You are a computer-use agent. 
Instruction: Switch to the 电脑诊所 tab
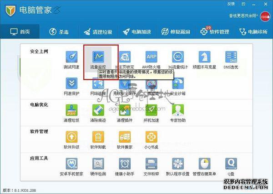[x=253, y=32]
